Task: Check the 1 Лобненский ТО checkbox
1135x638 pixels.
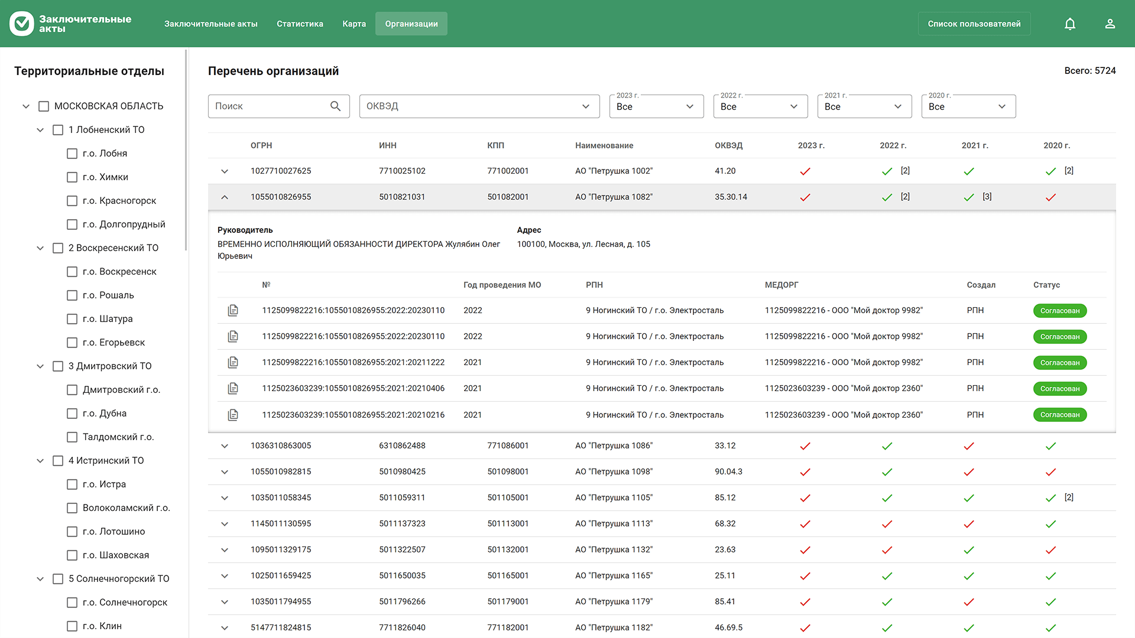Action: point(58,130)
